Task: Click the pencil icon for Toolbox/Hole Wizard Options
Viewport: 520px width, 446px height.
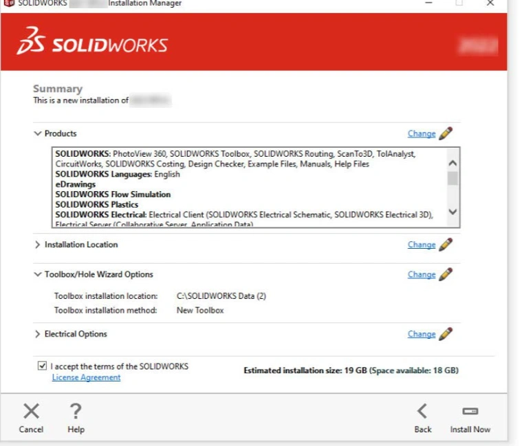Action: [446, 274]
